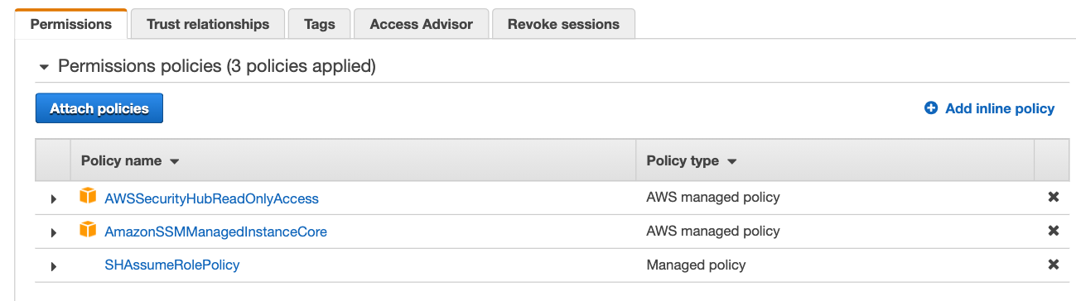This screenshot has width=1076, height=301.
Task: Click the Attach policies button
Action: coord(99,108)
